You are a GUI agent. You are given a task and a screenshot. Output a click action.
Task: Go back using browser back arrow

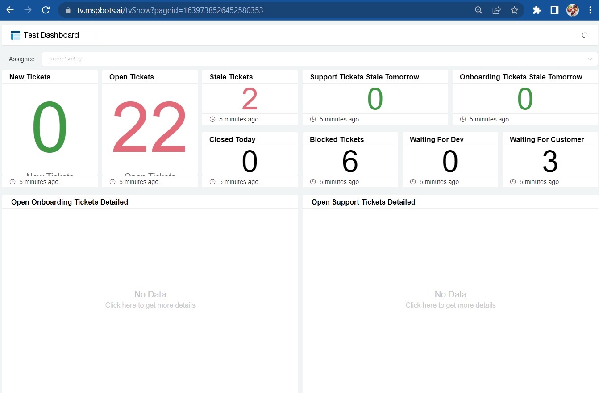click(10, 10)
